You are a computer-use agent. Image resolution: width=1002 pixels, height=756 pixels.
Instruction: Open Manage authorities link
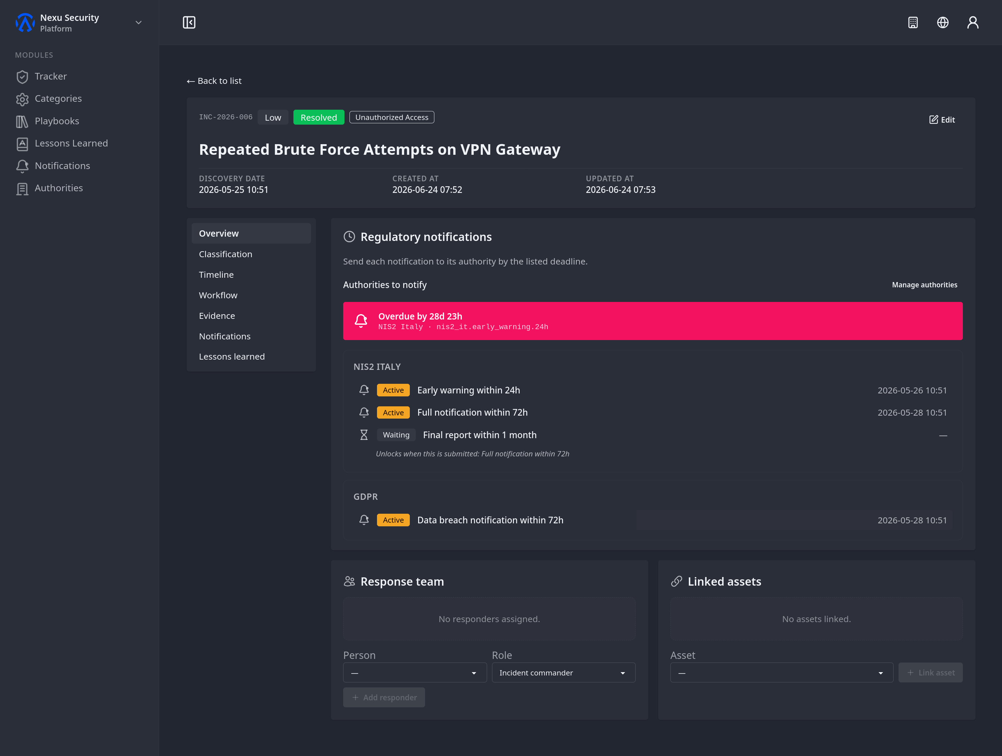(x=924, y=285)
